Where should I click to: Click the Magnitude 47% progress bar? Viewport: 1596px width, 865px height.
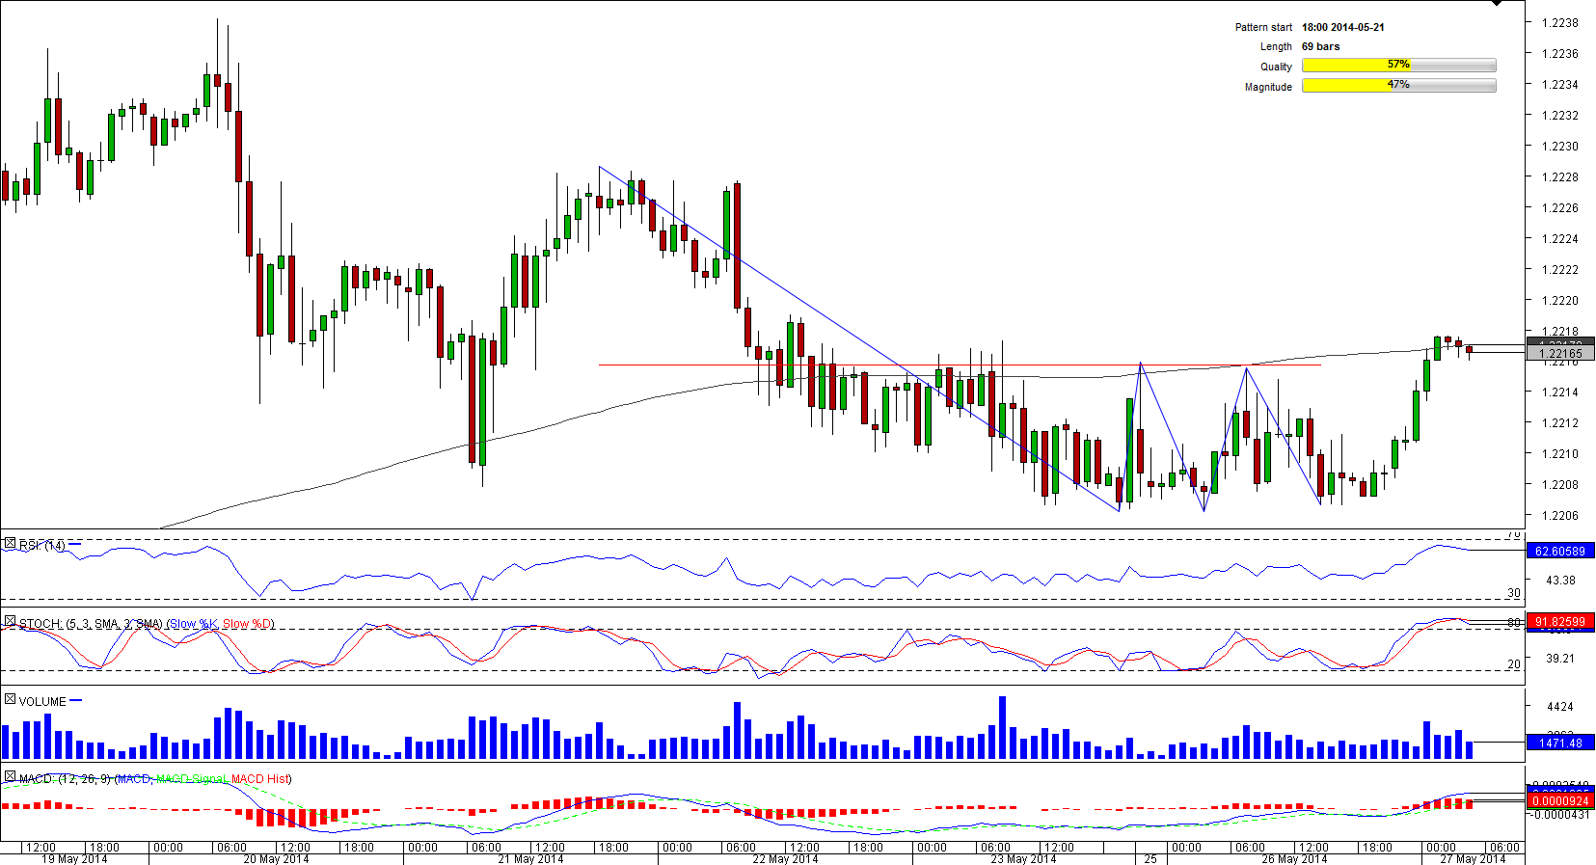click(x=1398, y=86)
